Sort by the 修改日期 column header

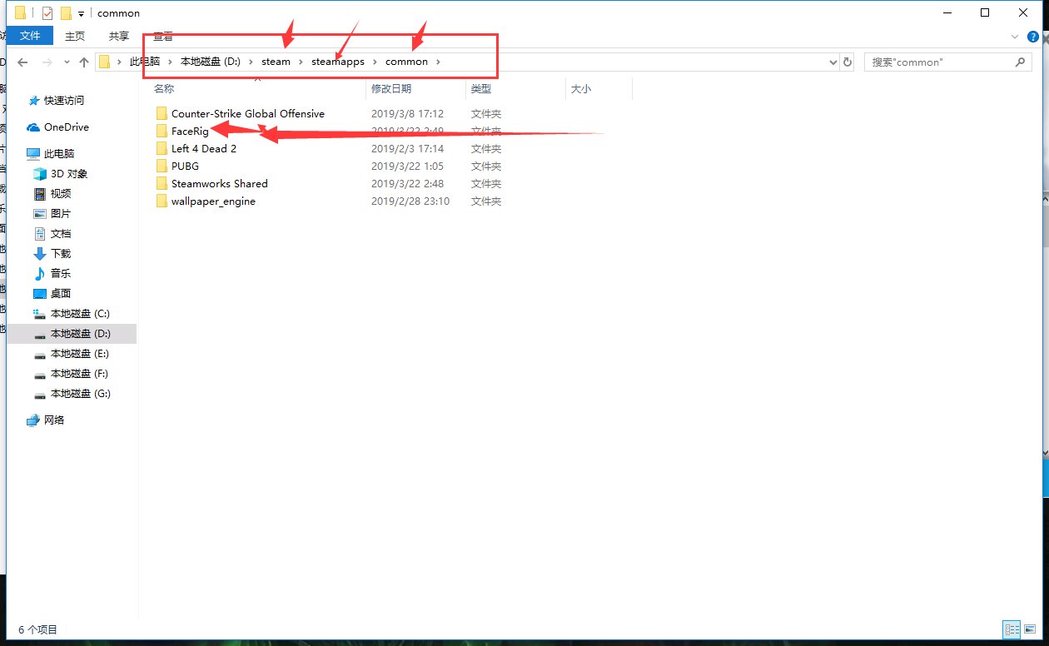pos(391,88)
